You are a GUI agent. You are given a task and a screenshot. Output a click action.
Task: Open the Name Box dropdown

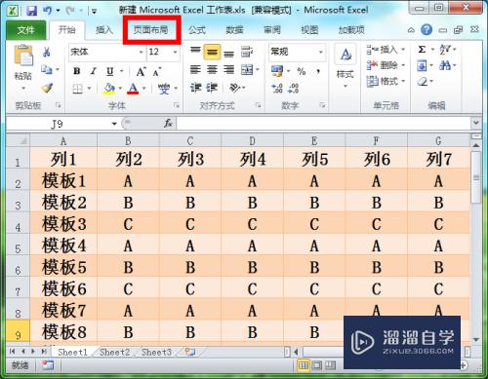(114, 124)
